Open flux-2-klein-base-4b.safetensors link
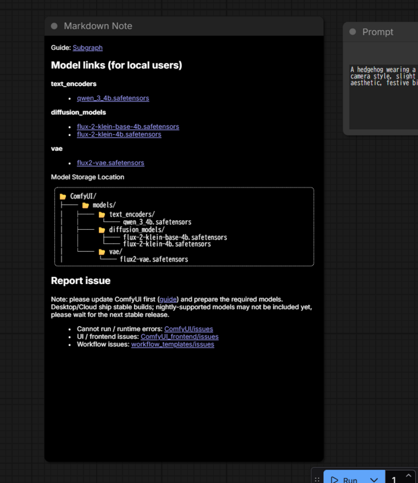418x483 pixels. point(128,126)
